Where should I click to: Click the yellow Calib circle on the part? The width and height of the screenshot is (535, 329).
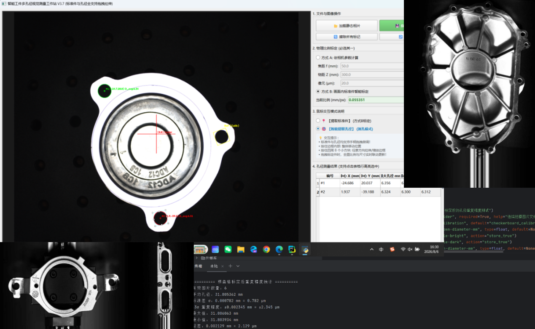pyautogui.click(x=221, y=136)
